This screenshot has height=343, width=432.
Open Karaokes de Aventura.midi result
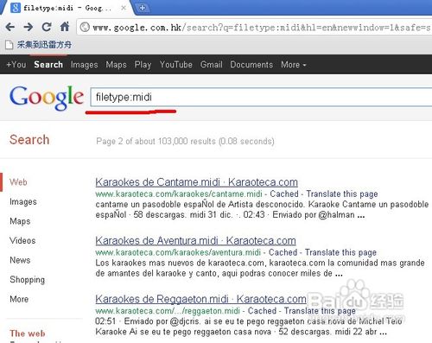[x=195, y=241]
